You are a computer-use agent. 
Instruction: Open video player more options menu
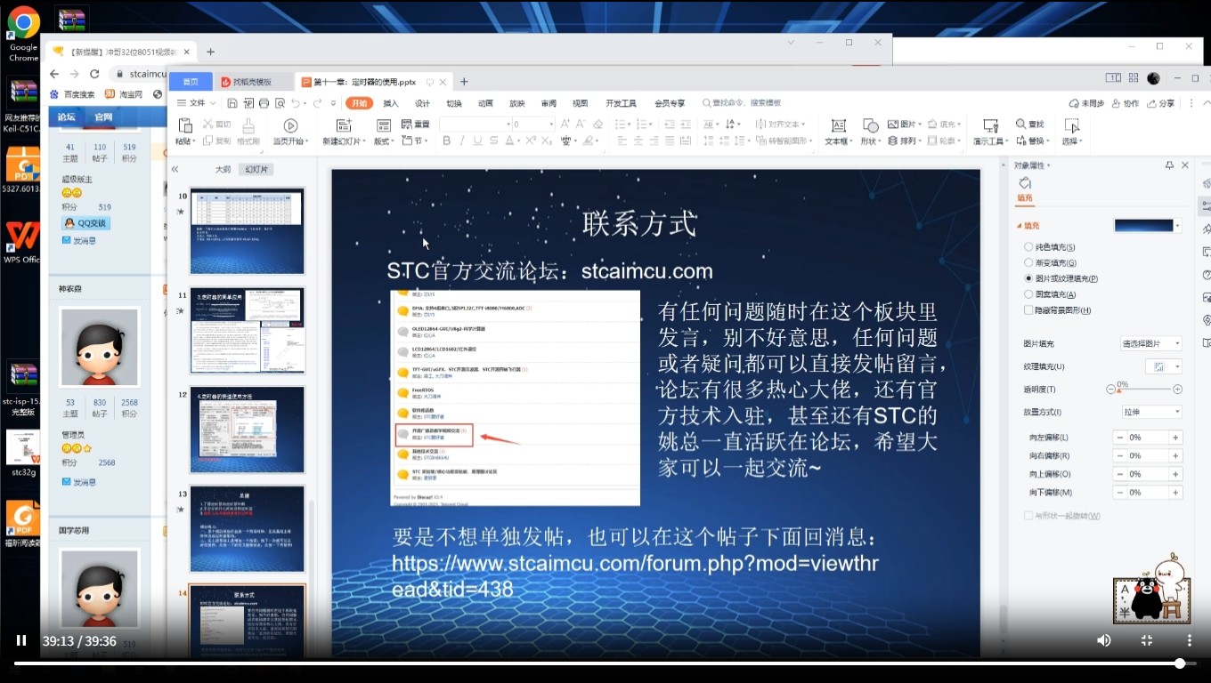1189,640
